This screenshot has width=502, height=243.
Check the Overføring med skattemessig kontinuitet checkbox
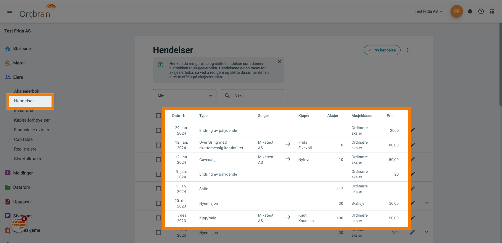[159, 145]
